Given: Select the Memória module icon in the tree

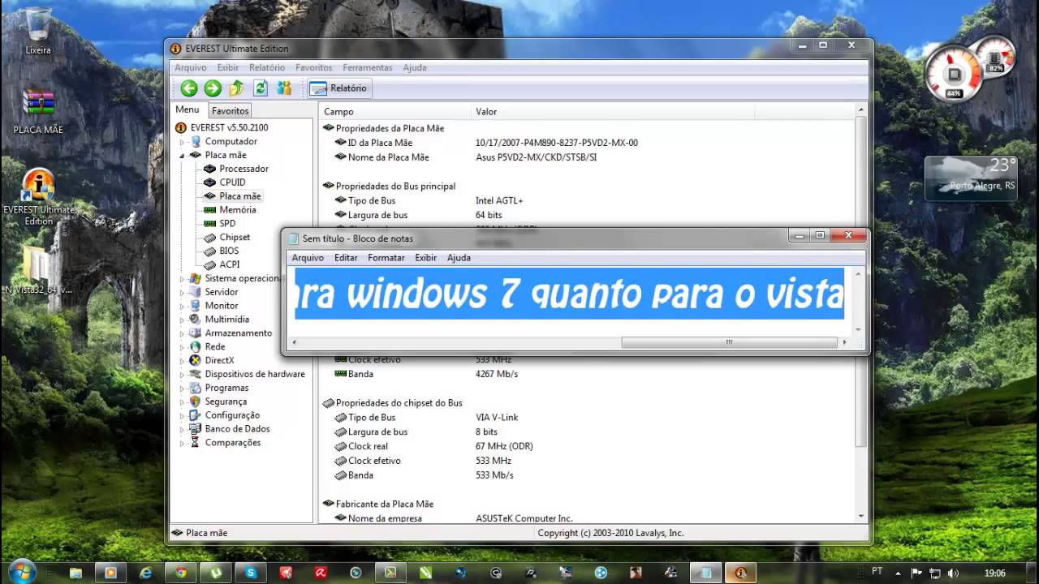Looking at the screenshot, I should tap(210, 210).
